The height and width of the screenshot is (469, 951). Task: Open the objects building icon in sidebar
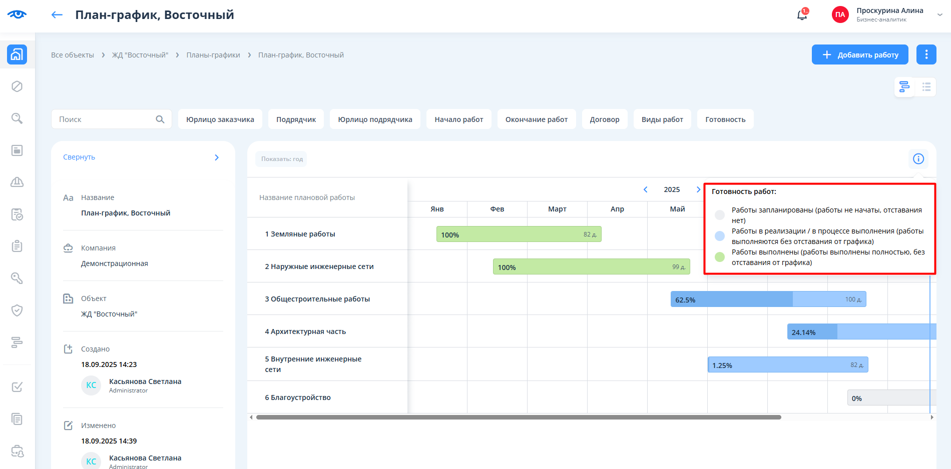click(17, 54)
